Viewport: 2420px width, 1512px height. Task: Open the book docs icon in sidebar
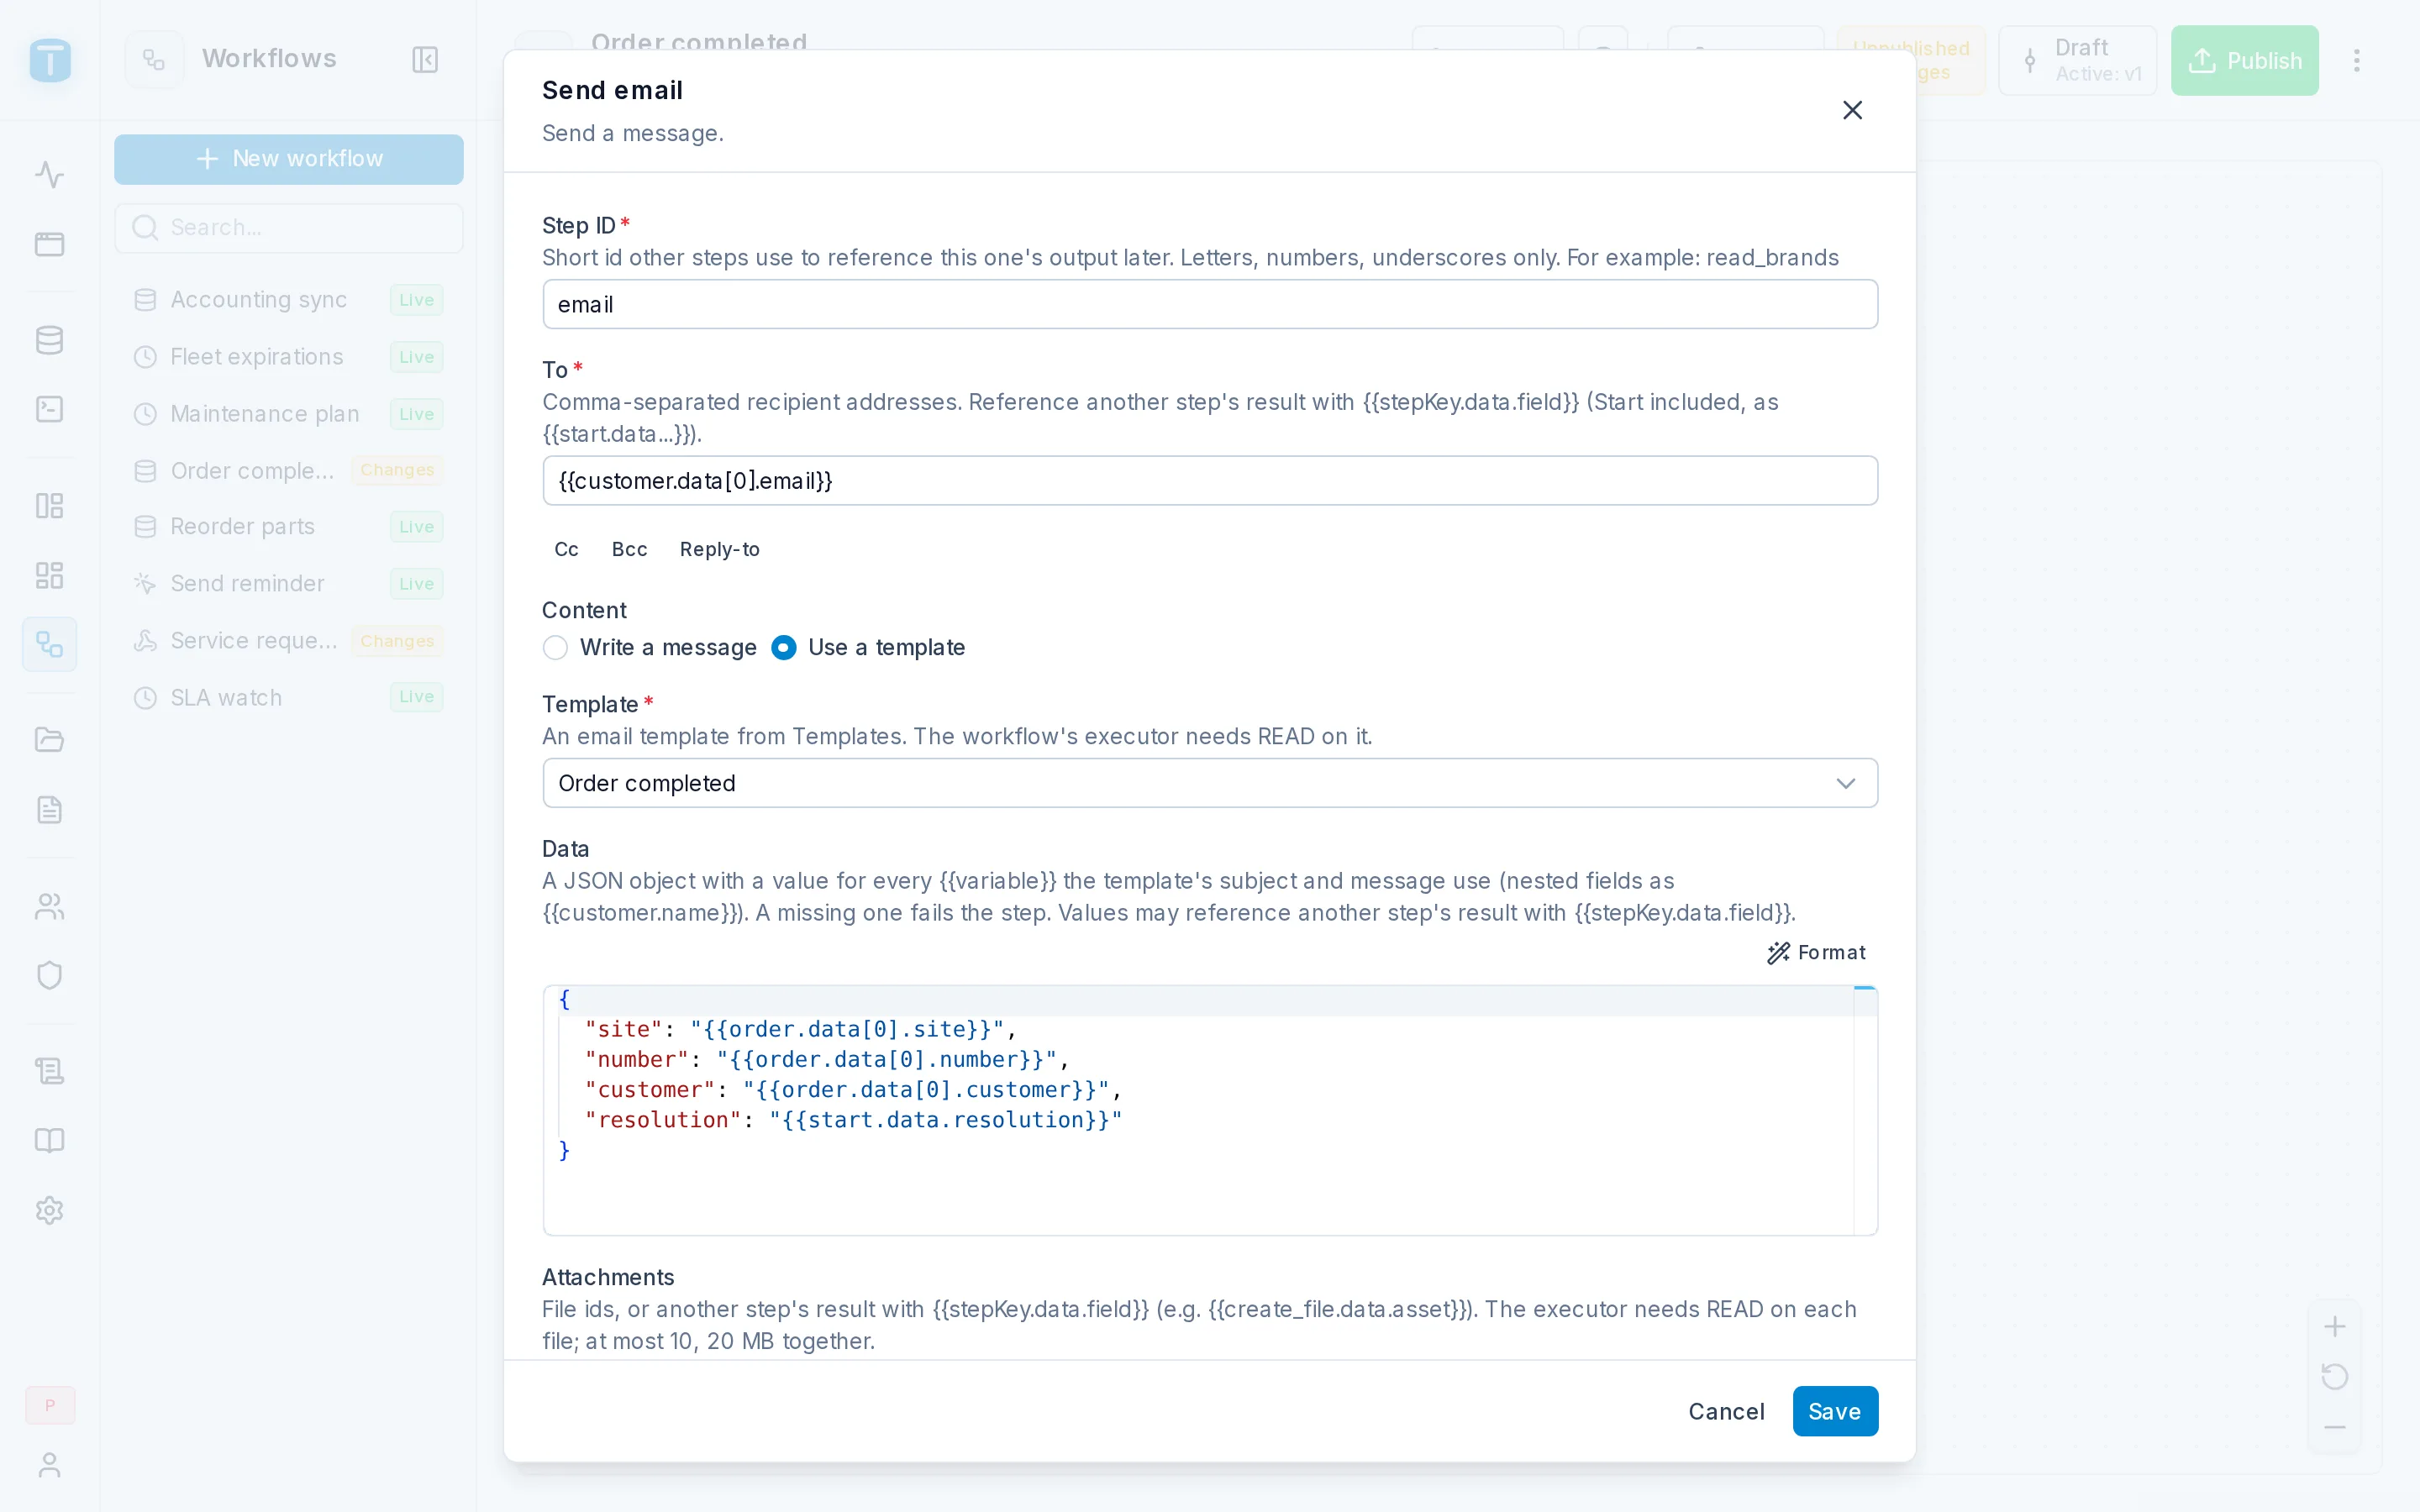(49, 1141)
